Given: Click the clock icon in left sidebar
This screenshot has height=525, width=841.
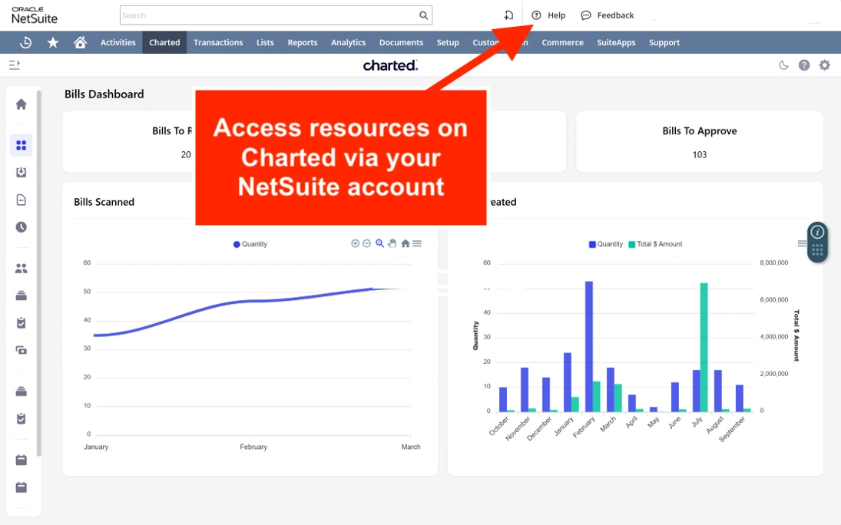Looking at the screenshot, I should pyautogui.click(x=22, y=227).
